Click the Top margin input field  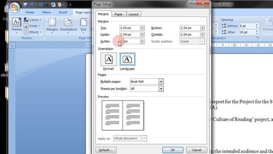tap(130, 28)
